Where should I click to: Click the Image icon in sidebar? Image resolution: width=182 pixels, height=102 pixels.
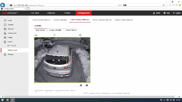pos(5,37)
